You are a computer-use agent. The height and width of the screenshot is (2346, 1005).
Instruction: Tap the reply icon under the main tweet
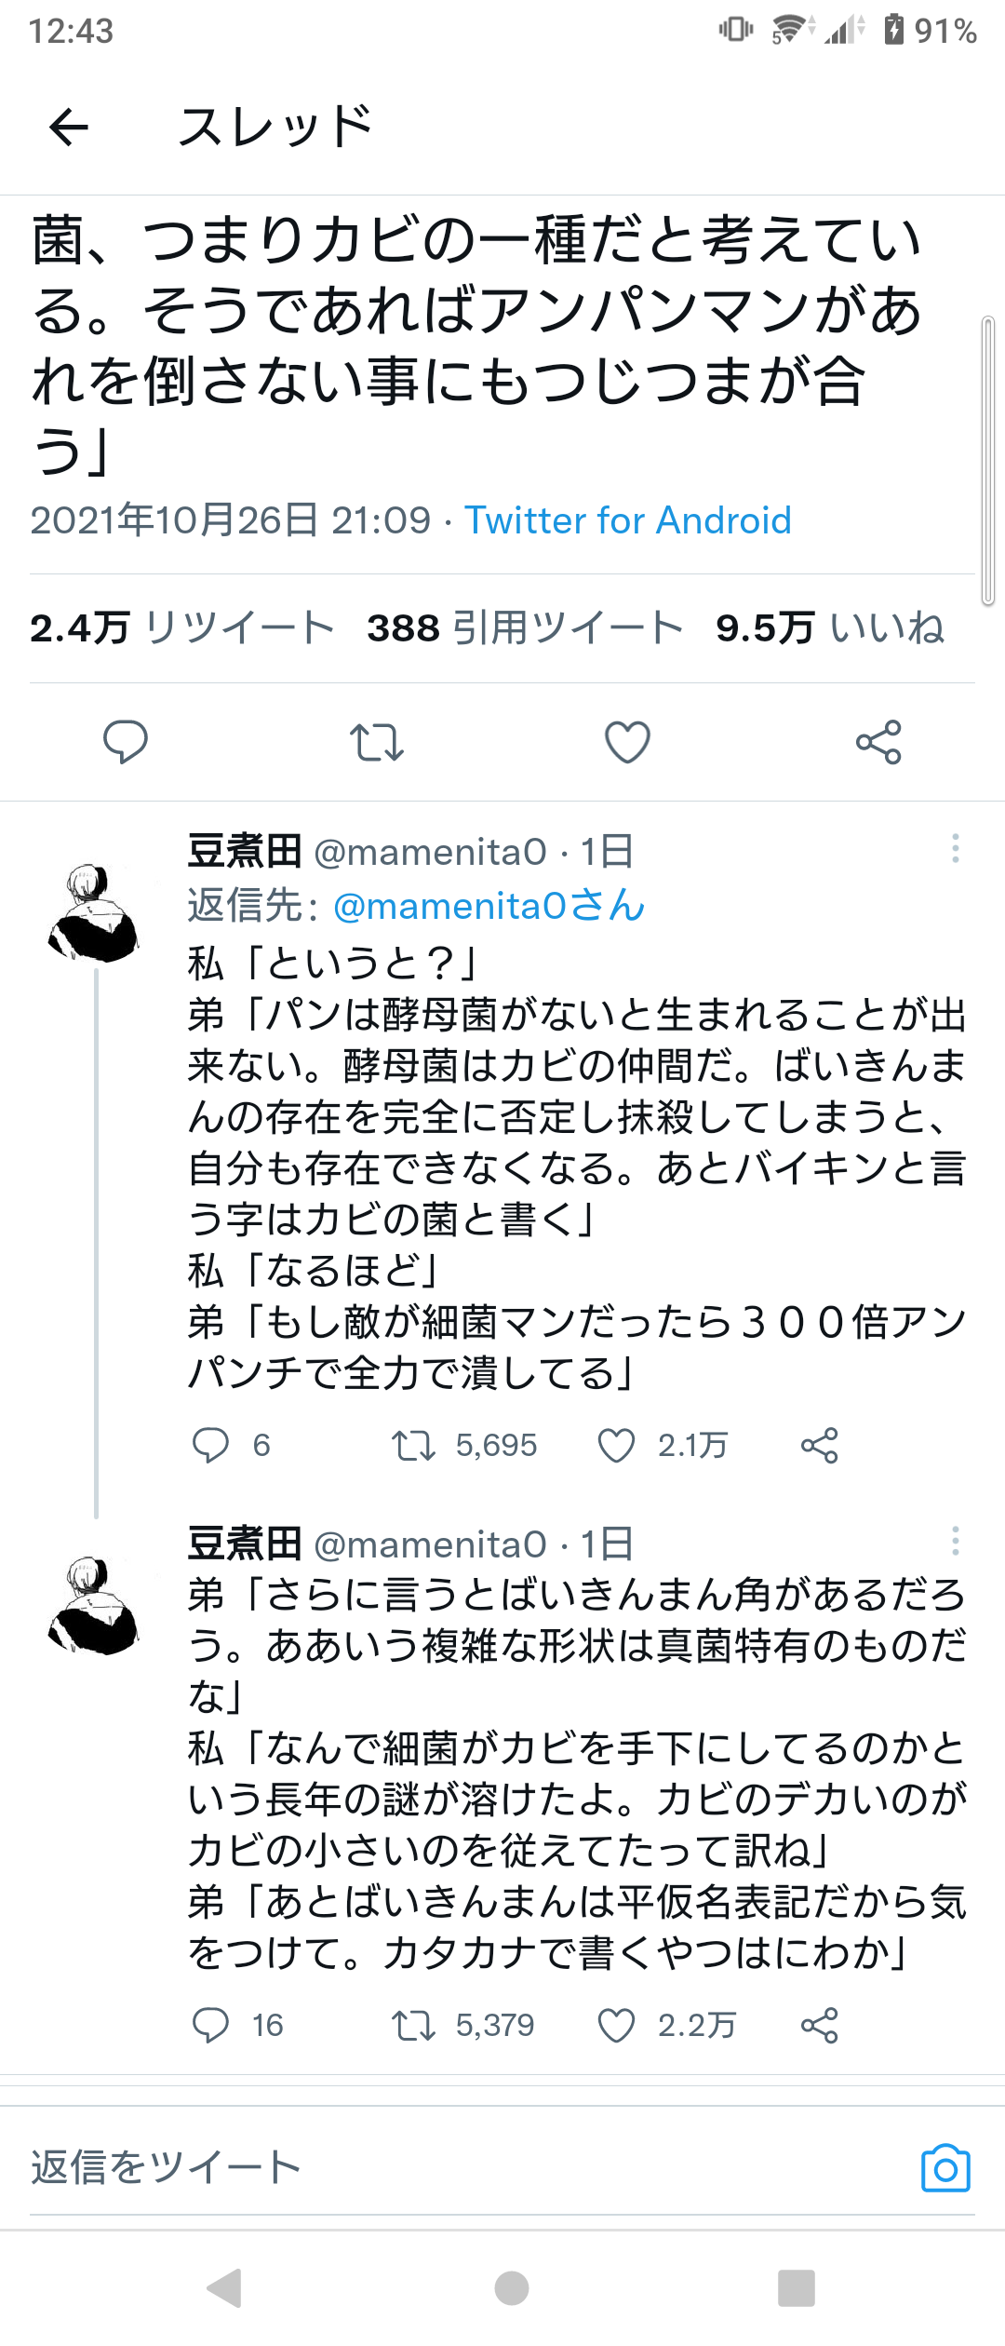[125, 742]
